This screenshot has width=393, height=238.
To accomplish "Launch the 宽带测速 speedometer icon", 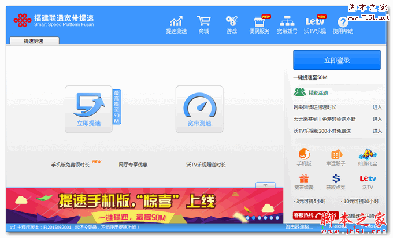I will click(199, 109).
